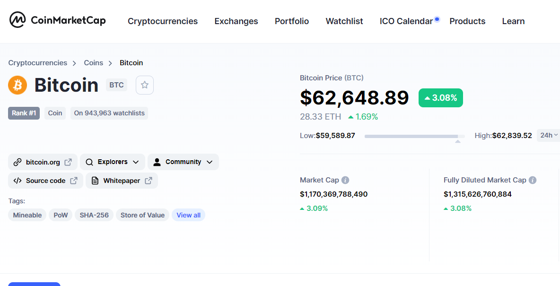Click the Coins breadcrumb link
The height and width of the screenshot is (286, 560).
(x=93, y=63)
